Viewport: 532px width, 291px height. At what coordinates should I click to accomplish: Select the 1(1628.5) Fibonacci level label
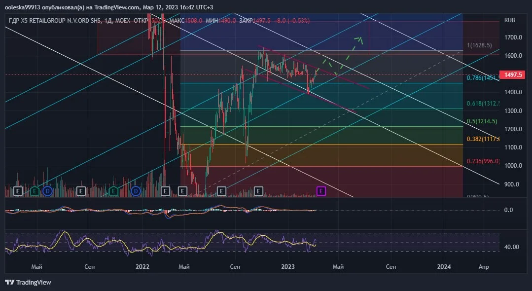(x=479, y=45)
